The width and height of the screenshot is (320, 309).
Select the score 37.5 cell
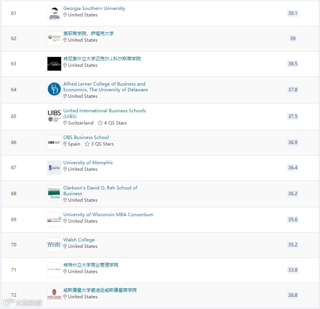point(292,116)
